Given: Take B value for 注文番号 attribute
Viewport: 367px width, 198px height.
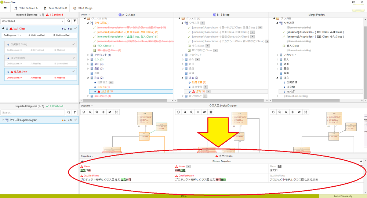Looking at the screenshot, I should pyautogui.click(x=206, y=87).
